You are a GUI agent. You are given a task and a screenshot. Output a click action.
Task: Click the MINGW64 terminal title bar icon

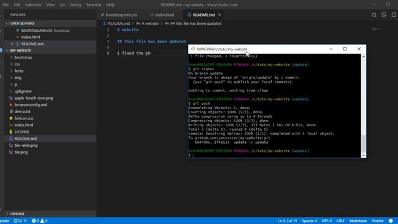pos(193,49)
